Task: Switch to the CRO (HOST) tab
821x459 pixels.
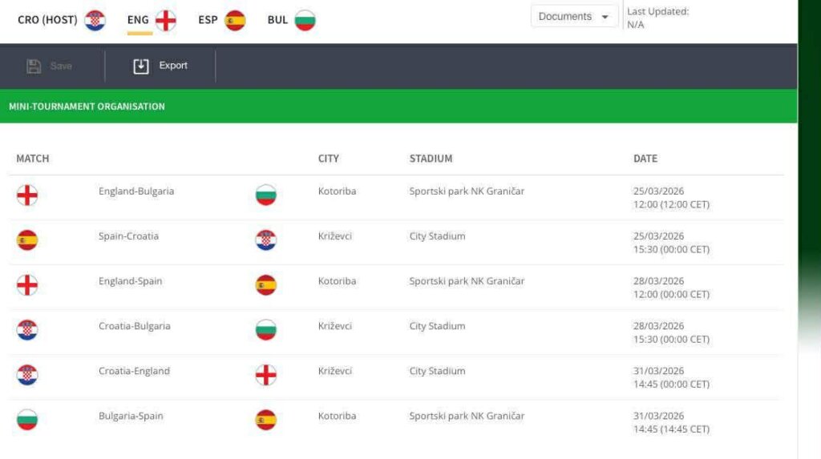Action: click(62, 20)
